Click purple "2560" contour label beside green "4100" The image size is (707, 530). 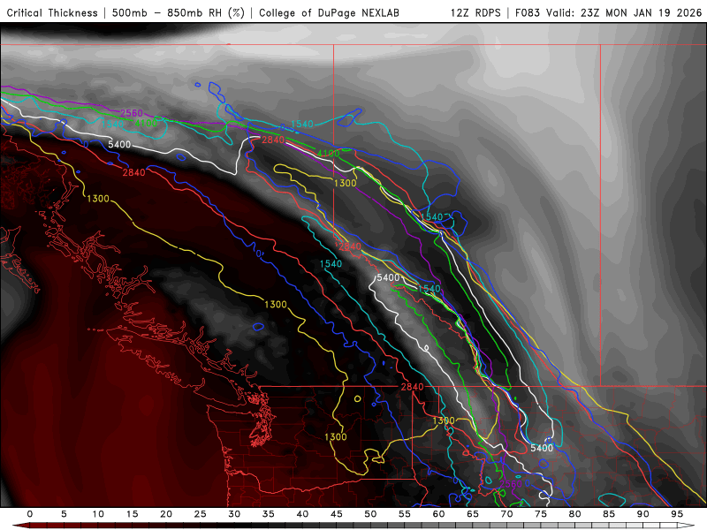pos(131,113)
